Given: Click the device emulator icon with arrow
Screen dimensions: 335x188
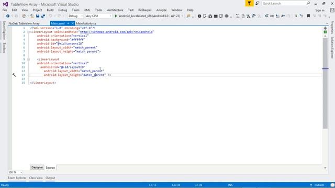Looking at the screenshot, I should point(205,16).
